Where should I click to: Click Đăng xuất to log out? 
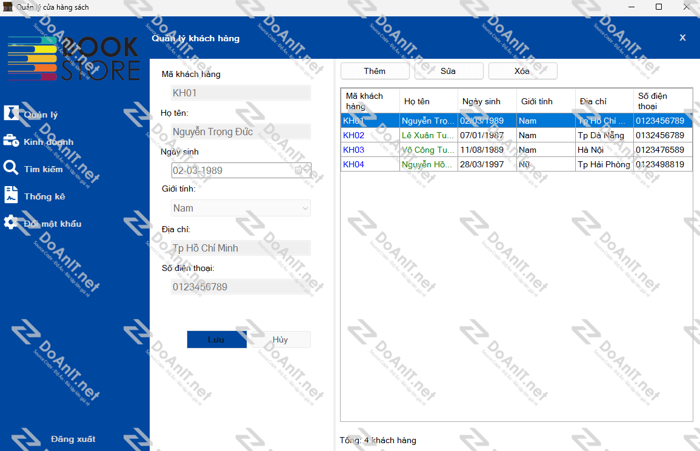(73, 439)
